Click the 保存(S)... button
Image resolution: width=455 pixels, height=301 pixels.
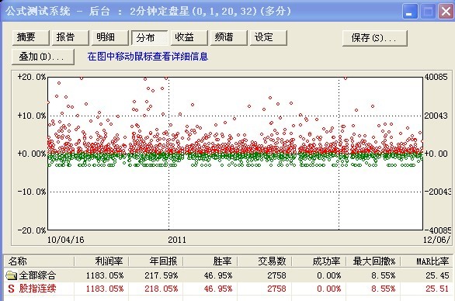pos(375,38)
